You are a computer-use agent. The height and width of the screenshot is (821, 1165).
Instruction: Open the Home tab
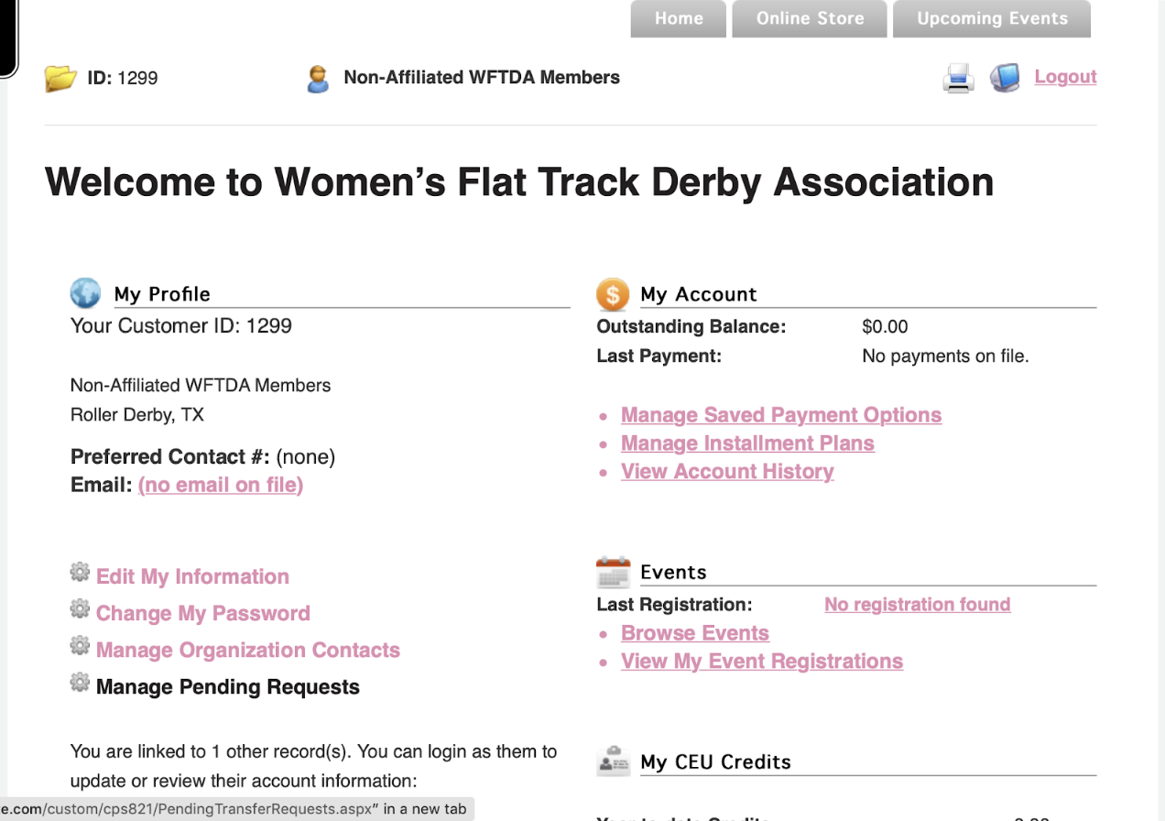(x=678, y=19)
